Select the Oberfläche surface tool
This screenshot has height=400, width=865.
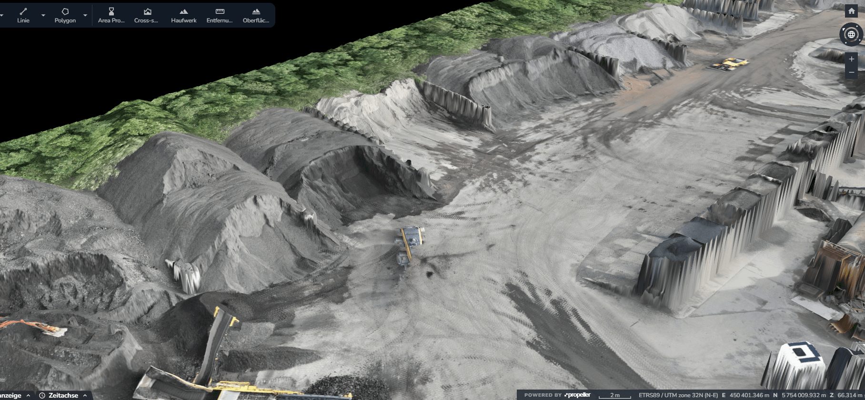pyautogui.click(x=256, y=15)
